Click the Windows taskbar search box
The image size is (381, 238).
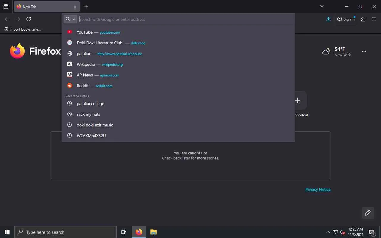(65, 232)
